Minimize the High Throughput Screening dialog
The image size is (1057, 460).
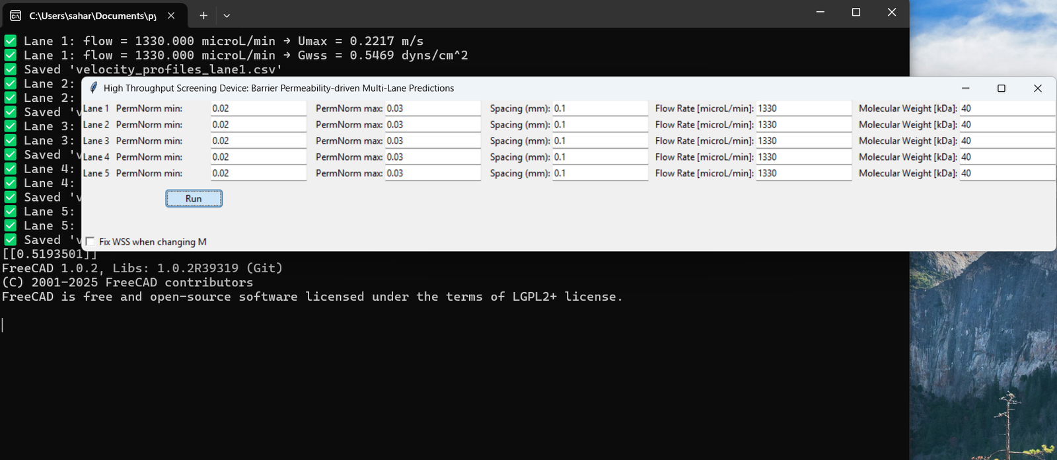pos(965,88)
